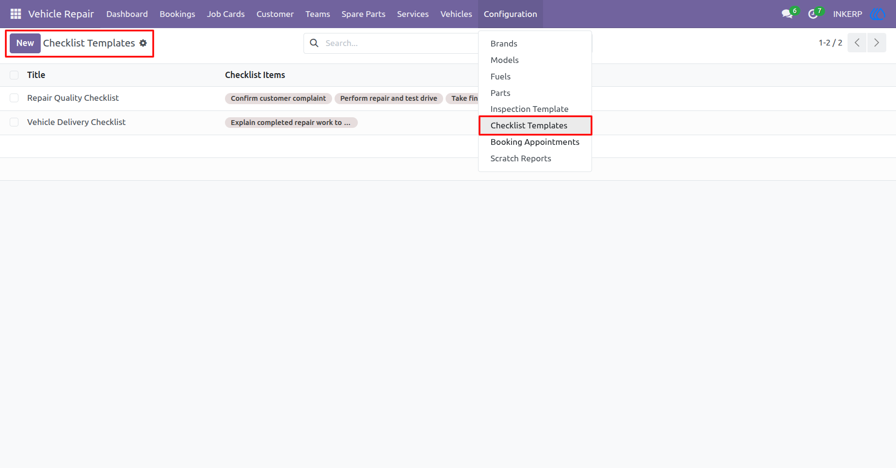Click the New button
This screenshot has width=896, height=468.
25,43
